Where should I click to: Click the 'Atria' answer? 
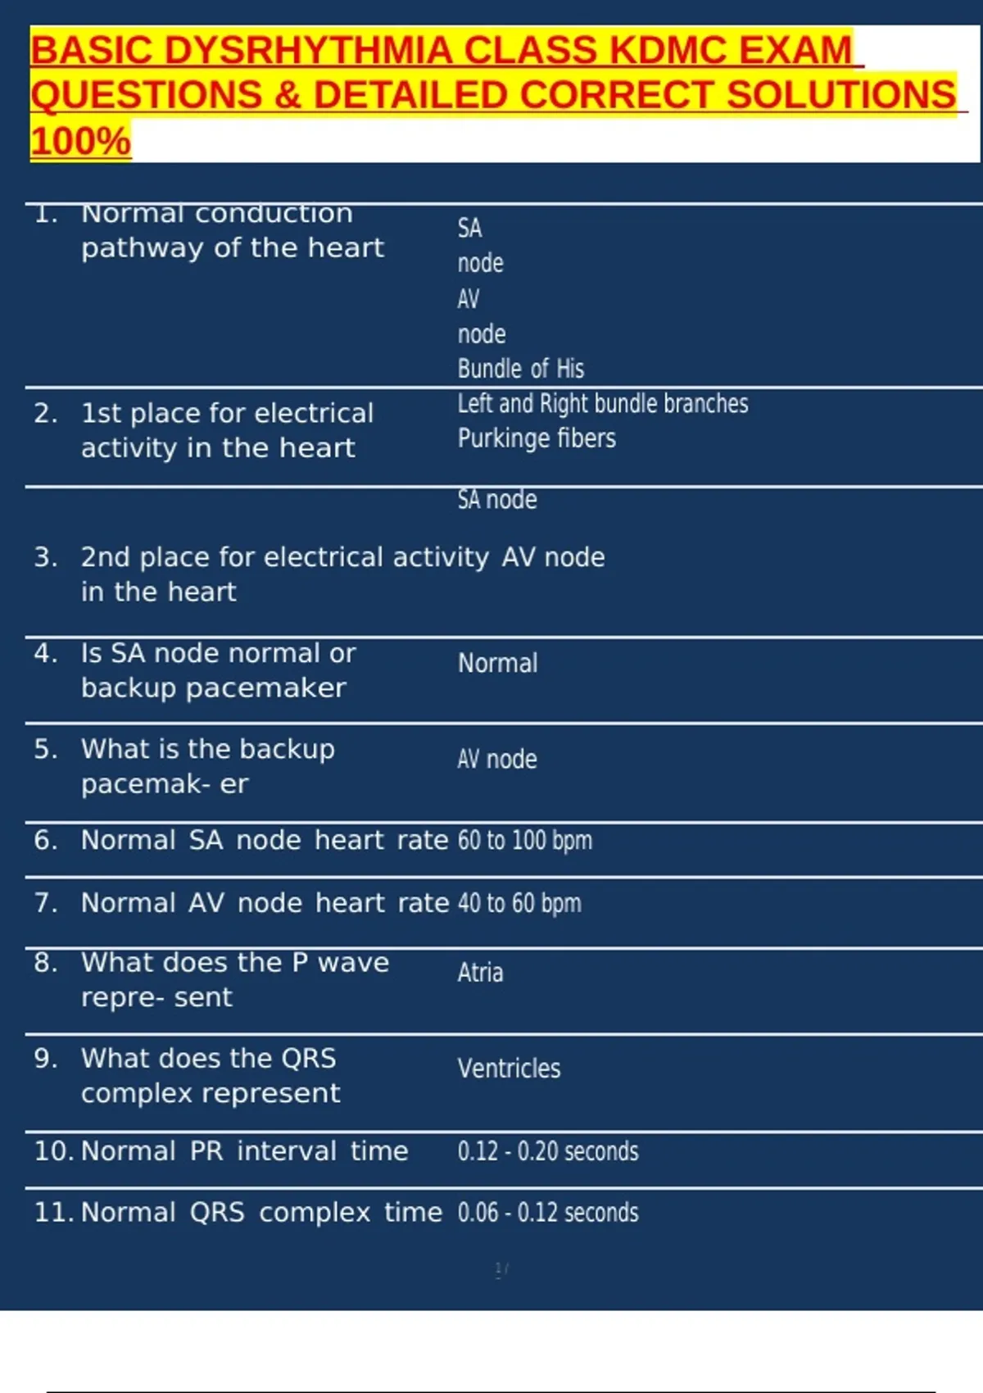pos(480,973)
